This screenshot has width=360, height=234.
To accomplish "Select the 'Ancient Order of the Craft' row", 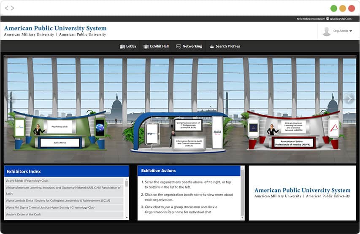I will click(64, 214).
